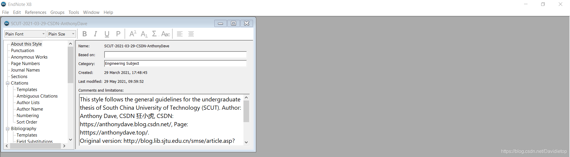
Task: Click tree panel scroll down arrow
Action: (x=70, y=140)
